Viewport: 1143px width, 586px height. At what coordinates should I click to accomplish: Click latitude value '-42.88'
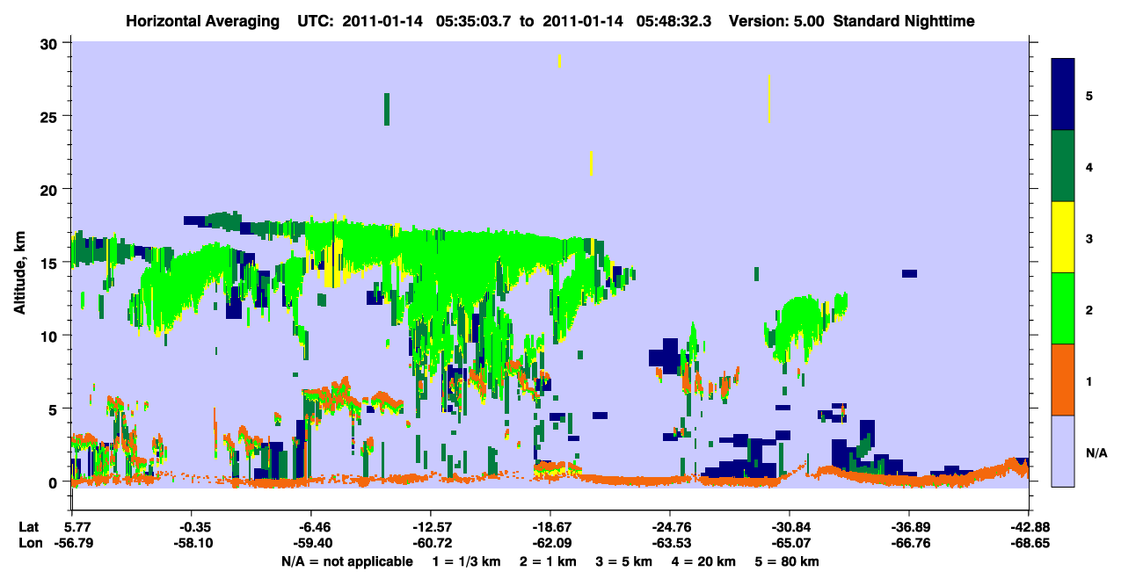pos(1029,527)
